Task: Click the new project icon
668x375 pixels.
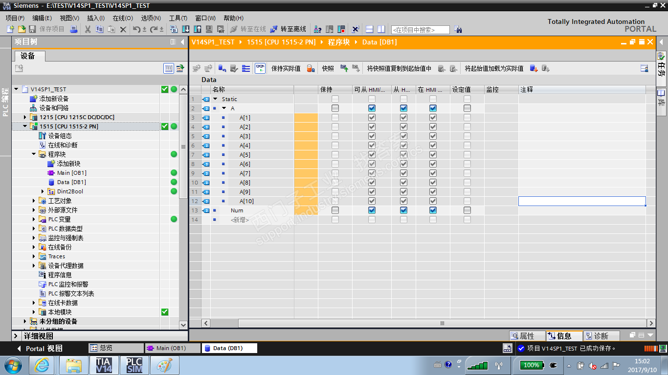Action: pyautogui.click(x=10, y=29)
